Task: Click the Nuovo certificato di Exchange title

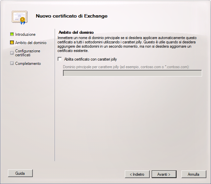Action: 72,16
